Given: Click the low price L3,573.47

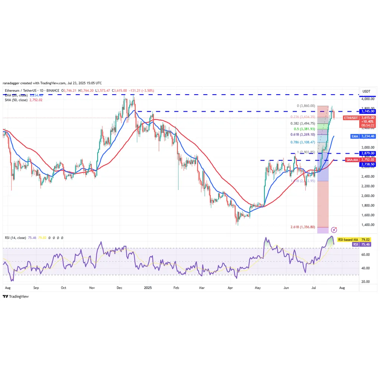Looking at the screenshot, I should click(x=102, y=91).
